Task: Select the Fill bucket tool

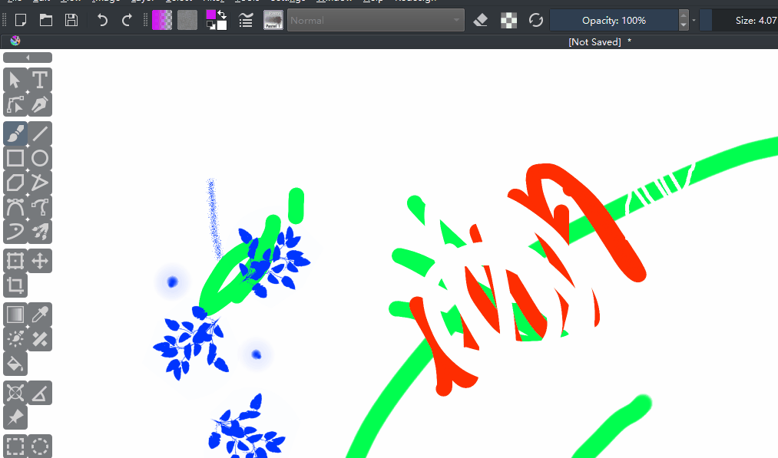Action: [15, 364]
